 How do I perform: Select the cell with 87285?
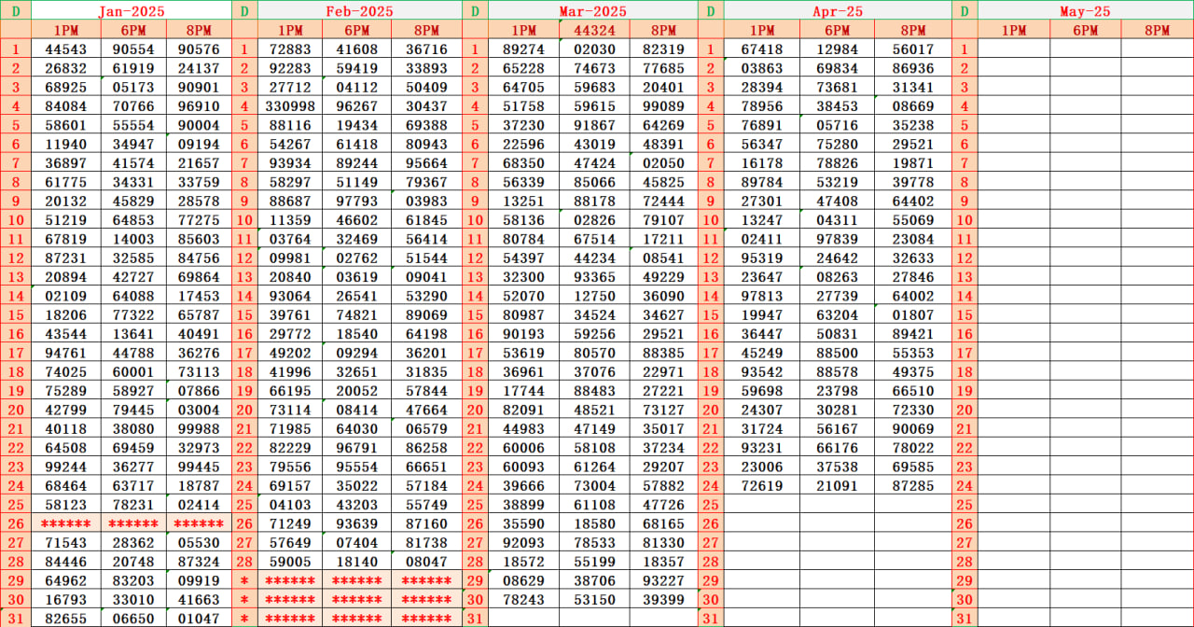click(x=913, y=485)
